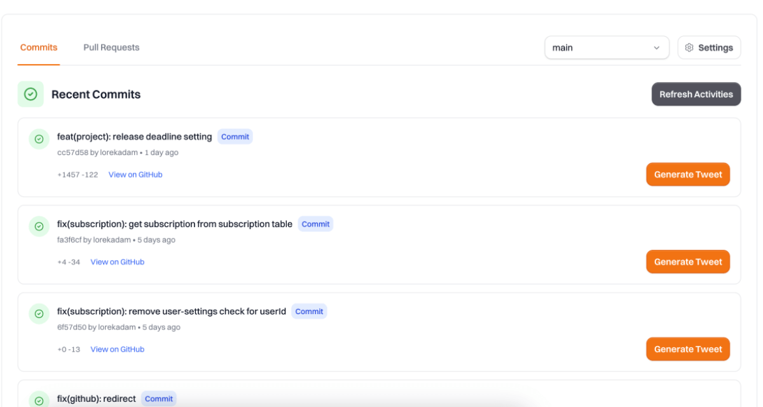Generate Tweet for release deadline setting commit
The width and height of the screenshot is (763, 407).
tap(688, 174)
